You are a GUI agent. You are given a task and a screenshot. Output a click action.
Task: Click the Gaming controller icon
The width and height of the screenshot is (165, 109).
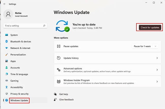[x=7, y=81]
